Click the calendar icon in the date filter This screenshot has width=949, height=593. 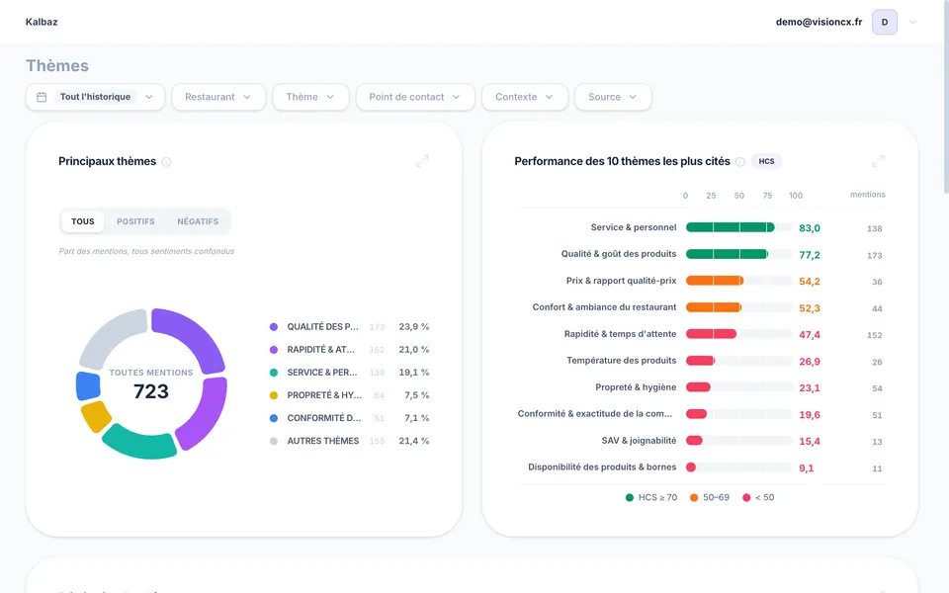[x=42, y=97]
